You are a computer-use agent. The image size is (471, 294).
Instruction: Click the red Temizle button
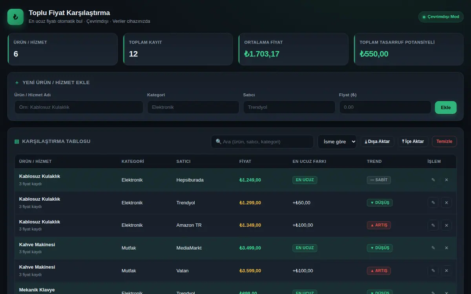coord(444,142)
